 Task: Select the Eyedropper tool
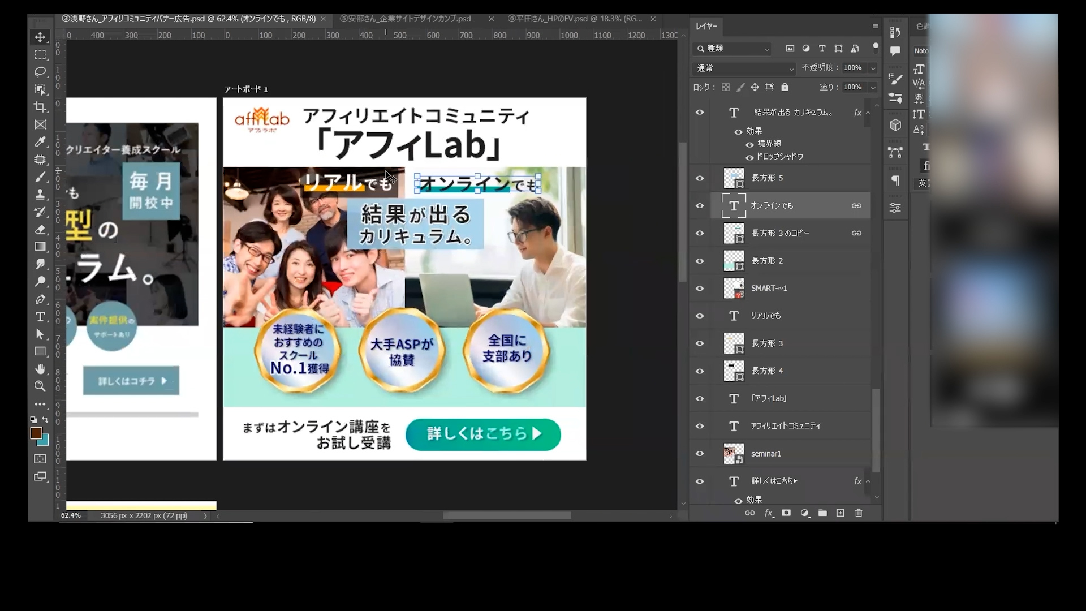(40, 142)
